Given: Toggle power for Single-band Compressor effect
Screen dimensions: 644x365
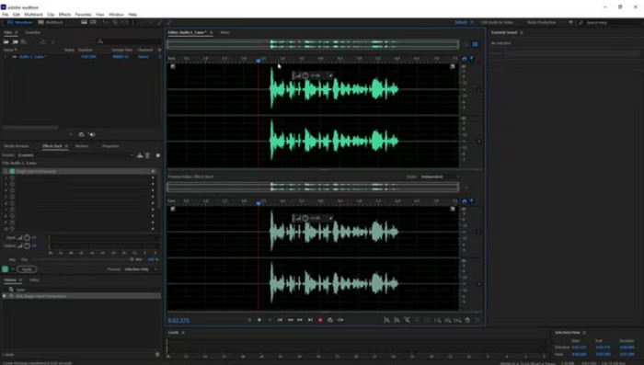Looking at the screenshot, I should tap(12, 171).
